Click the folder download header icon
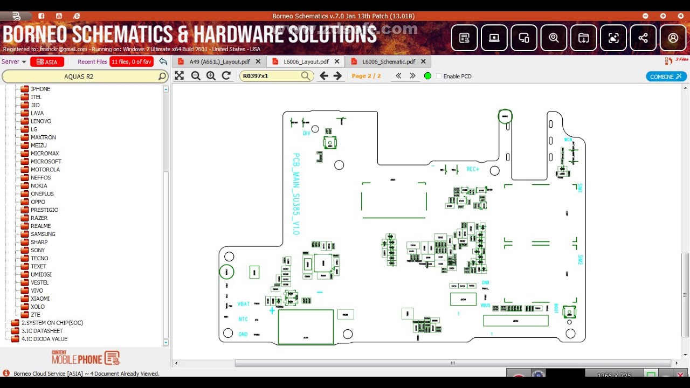 point(584,38)
